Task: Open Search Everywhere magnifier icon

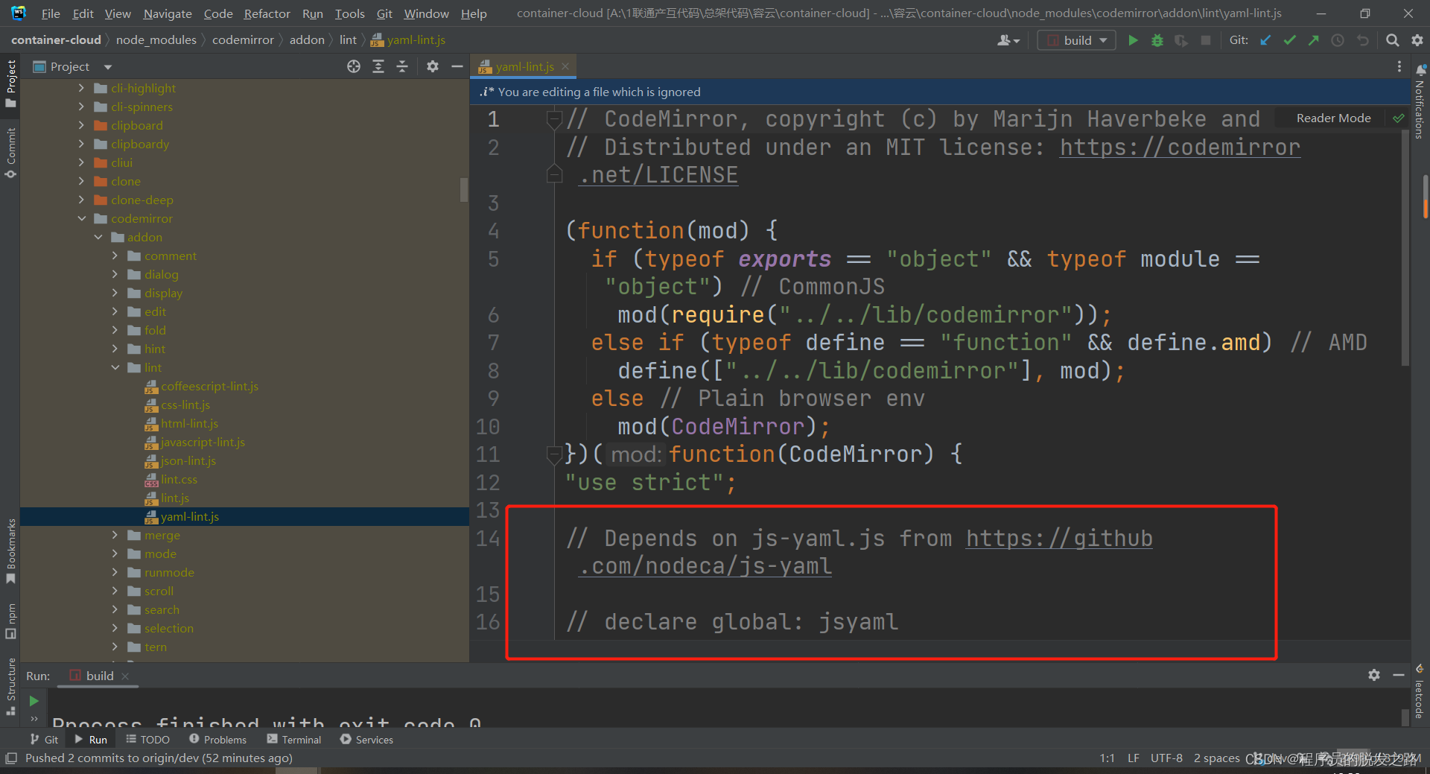Action: [x=1392, y=40]
